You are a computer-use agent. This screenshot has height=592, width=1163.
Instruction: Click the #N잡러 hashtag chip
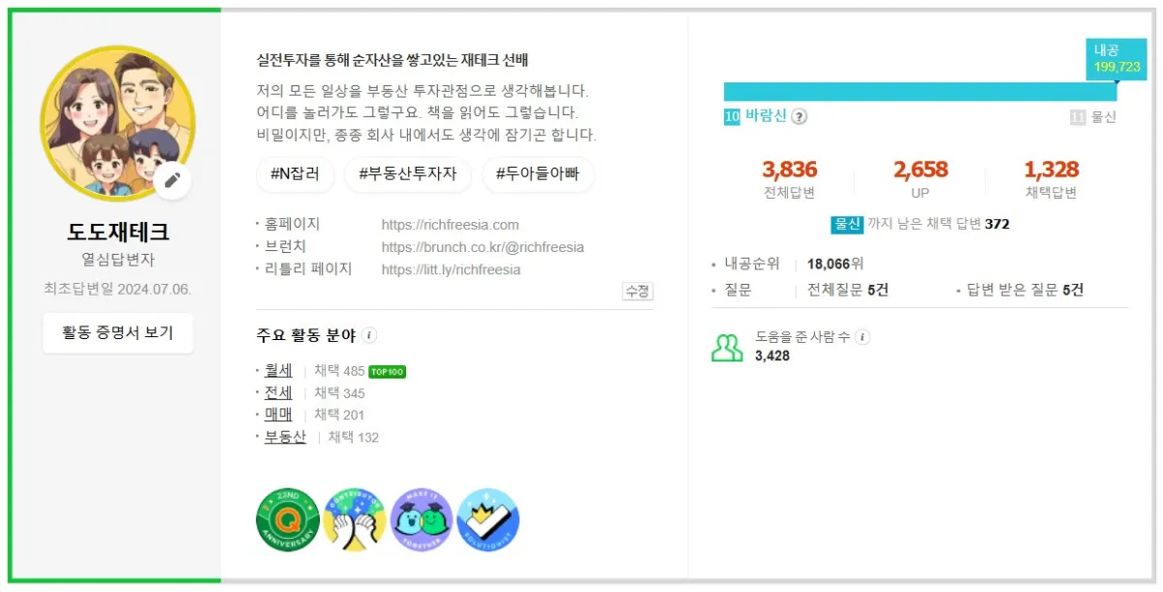pos(295,174)
